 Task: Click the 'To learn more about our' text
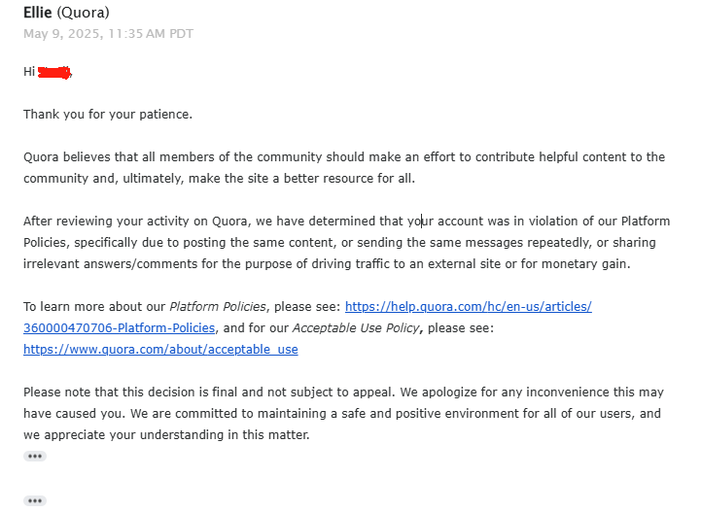94,306
